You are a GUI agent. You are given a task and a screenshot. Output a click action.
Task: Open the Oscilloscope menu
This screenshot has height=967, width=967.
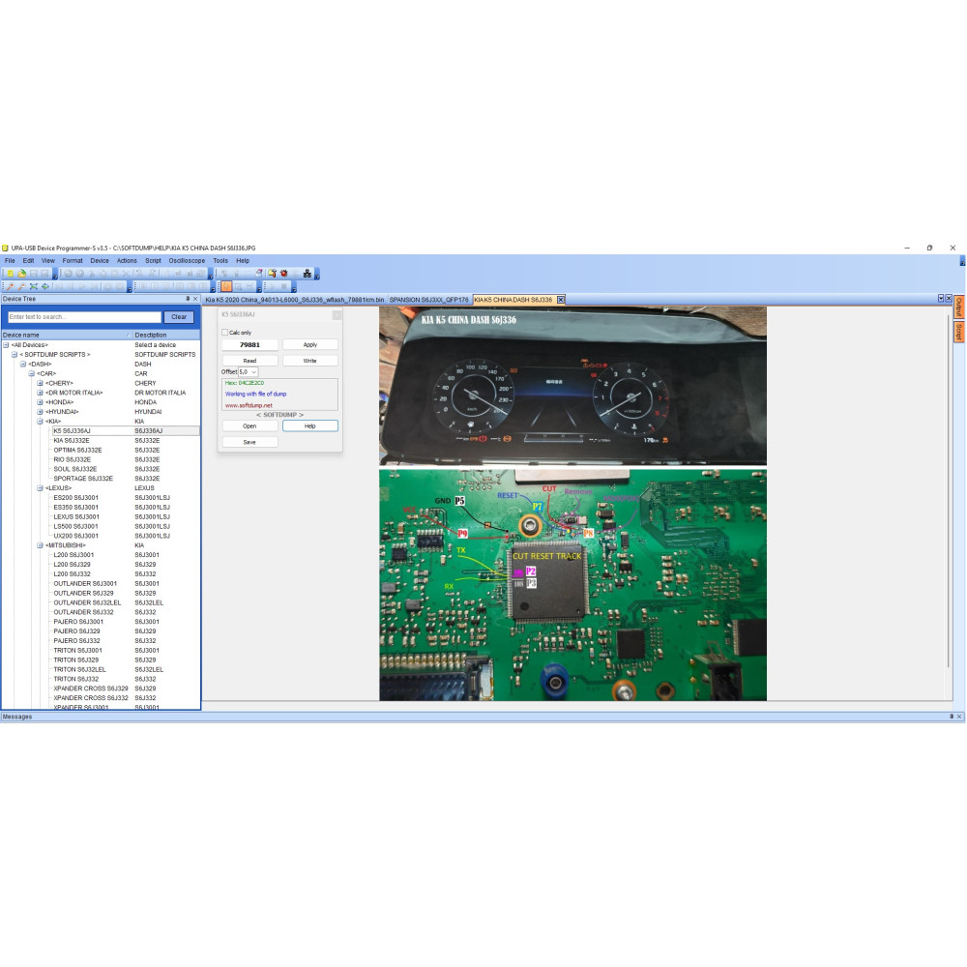pyautogui.click(x=187, y=261)
